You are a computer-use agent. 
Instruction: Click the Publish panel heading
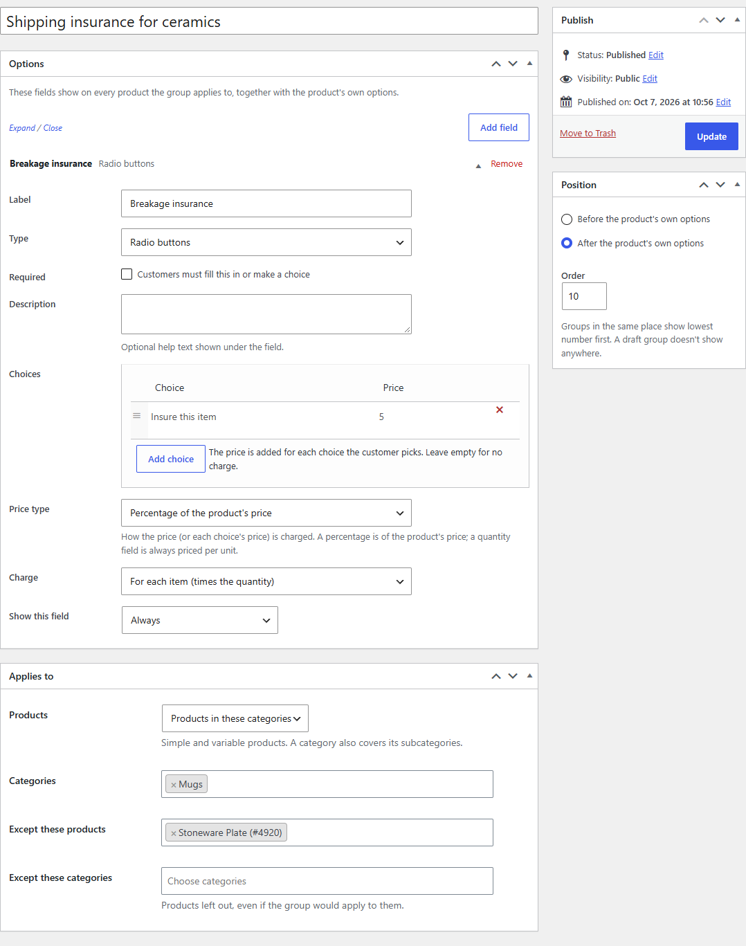point(577,20)
